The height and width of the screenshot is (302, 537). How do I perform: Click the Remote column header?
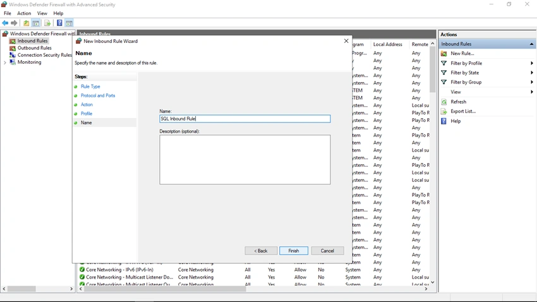click(x=420, y=44)
